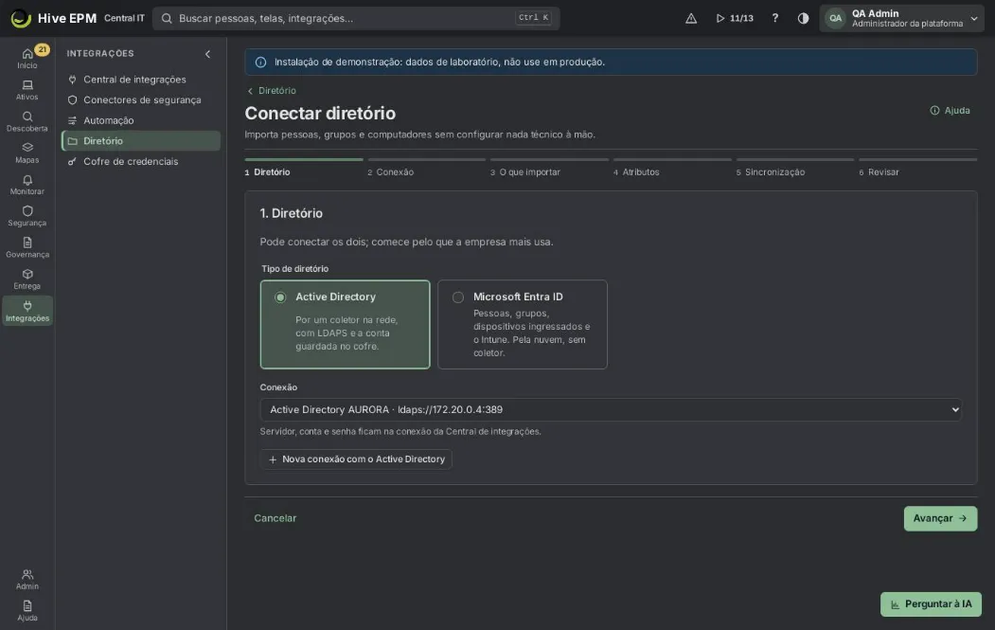Click the question mark help icon
Screen dimensions: 995x630
[774, 18]
